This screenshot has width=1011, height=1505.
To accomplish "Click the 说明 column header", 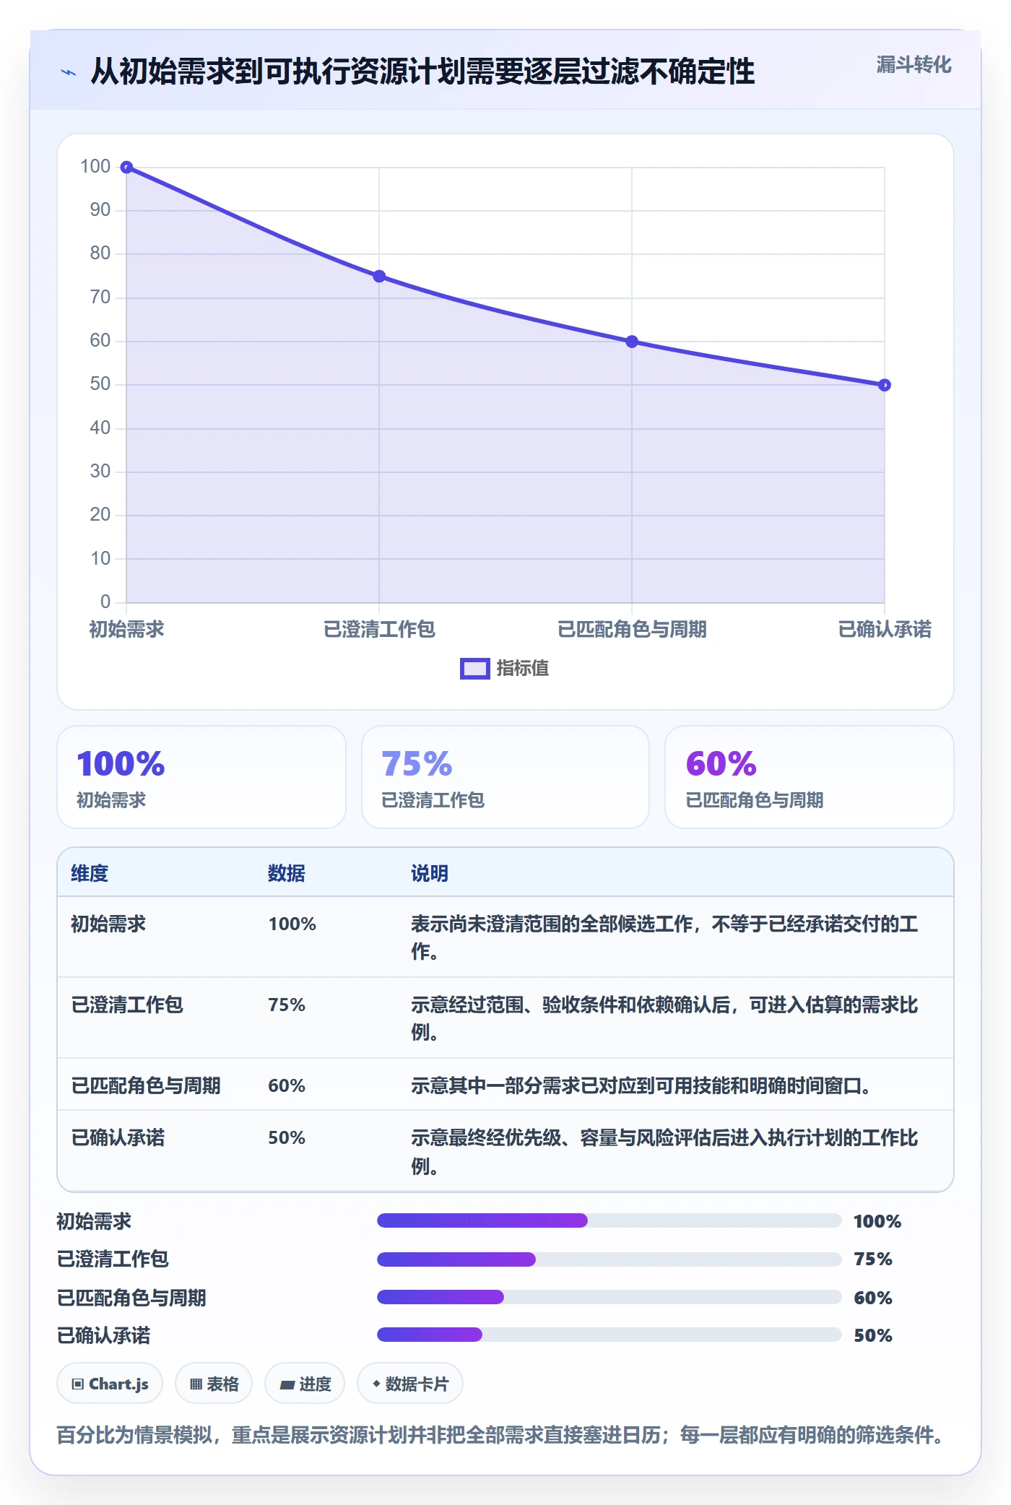I will 430,873.
